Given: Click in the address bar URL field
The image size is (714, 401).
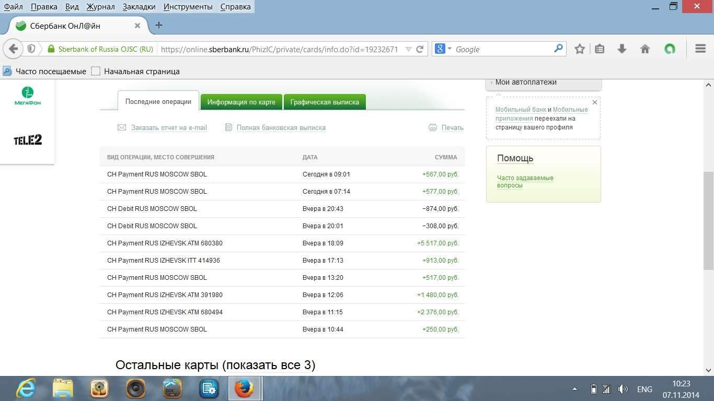Looking at the screenshot, I should pos(280,49).
